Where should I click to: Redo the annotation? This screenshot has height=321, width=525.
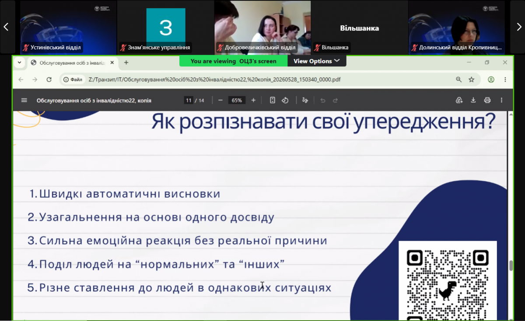coord(335,100)
